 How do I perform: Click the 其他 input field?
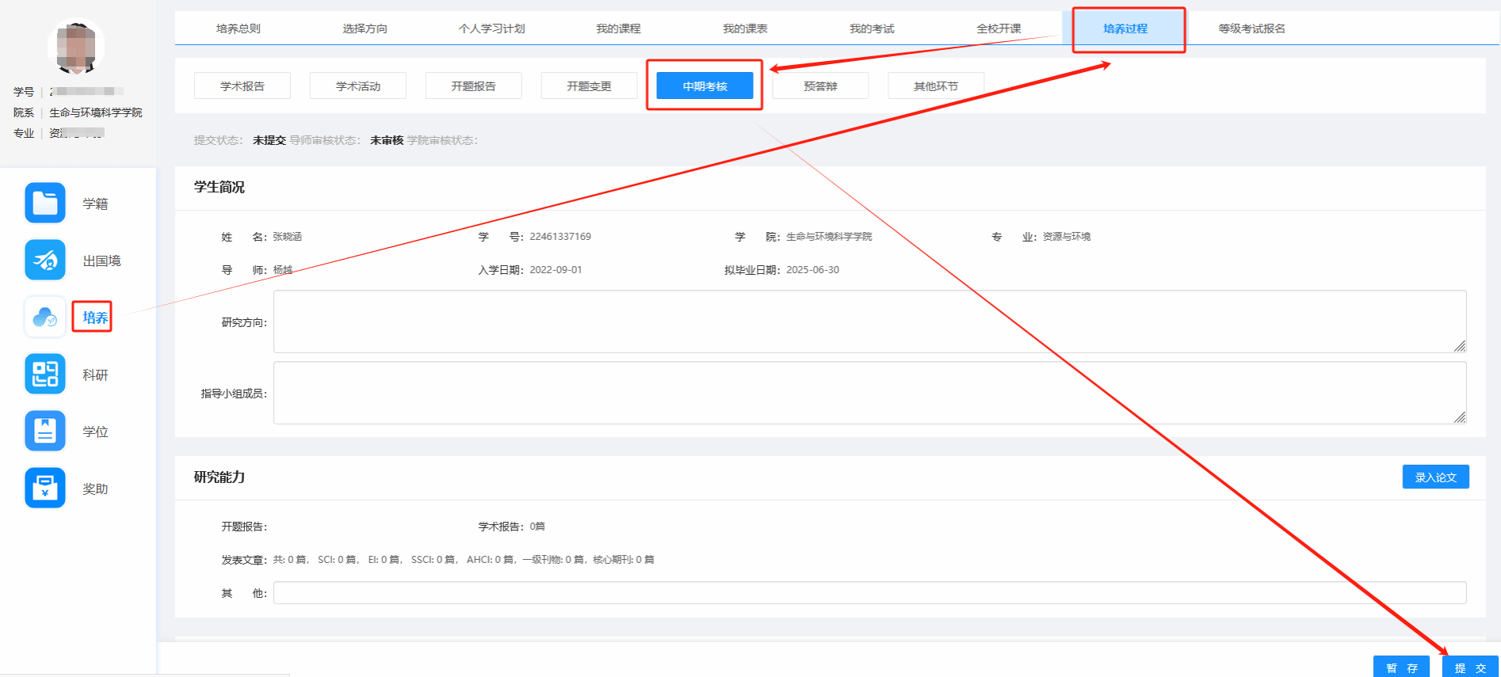tap(869, 593)
